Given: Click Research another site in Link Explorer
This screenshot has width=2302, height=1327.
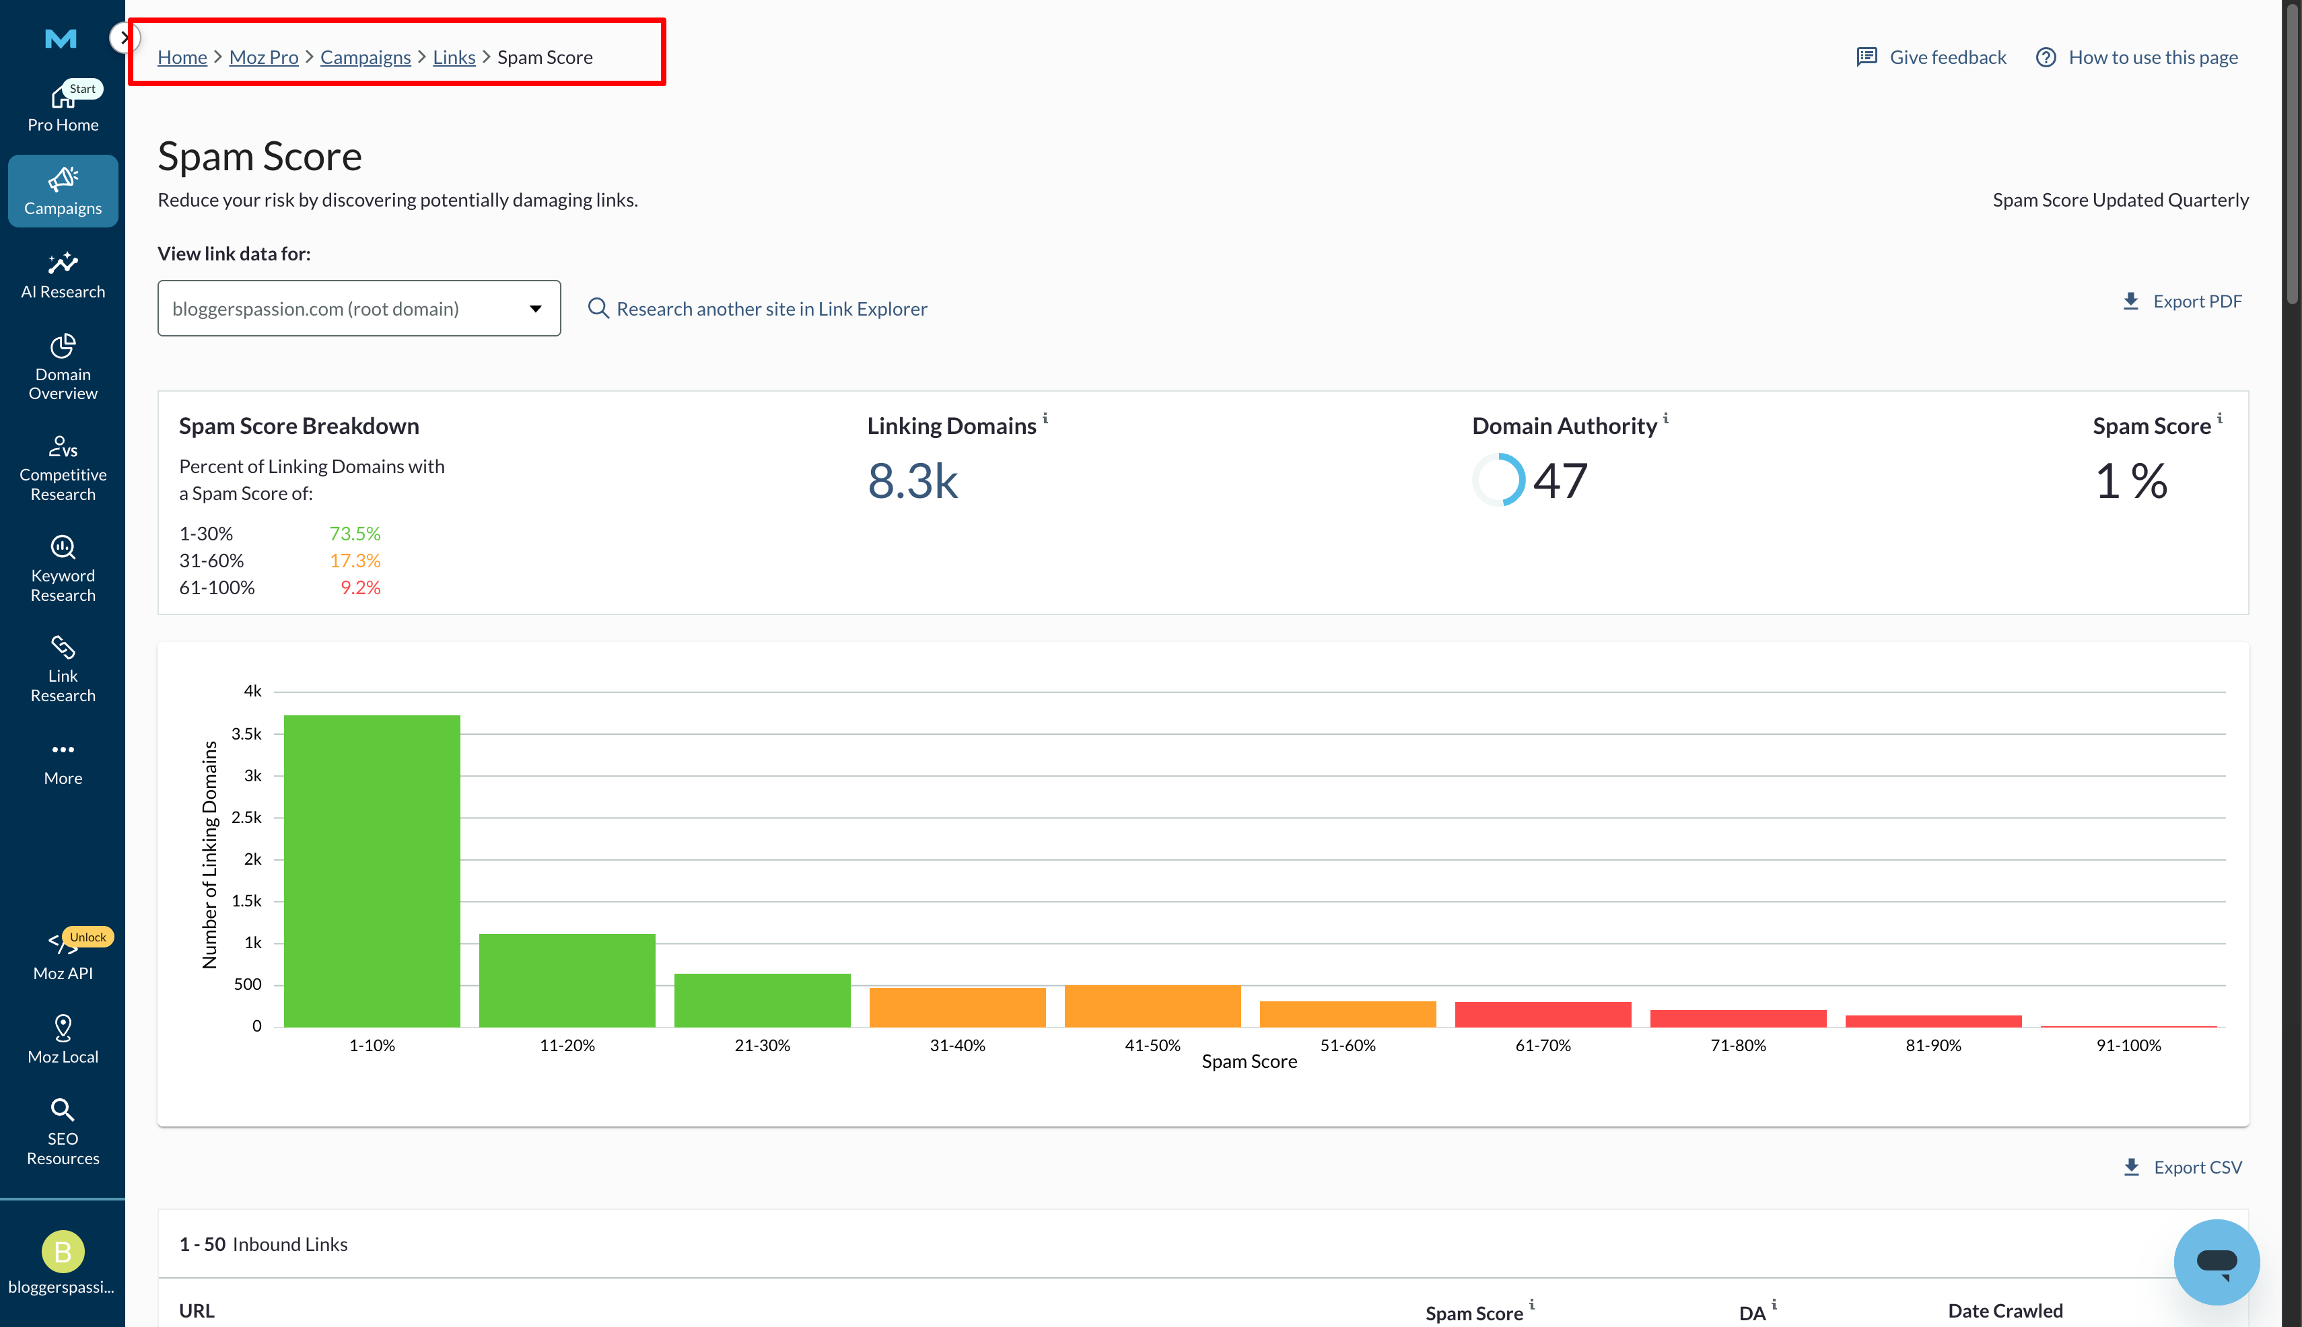Looking at the screenshot, I should [x=771, y=308].
